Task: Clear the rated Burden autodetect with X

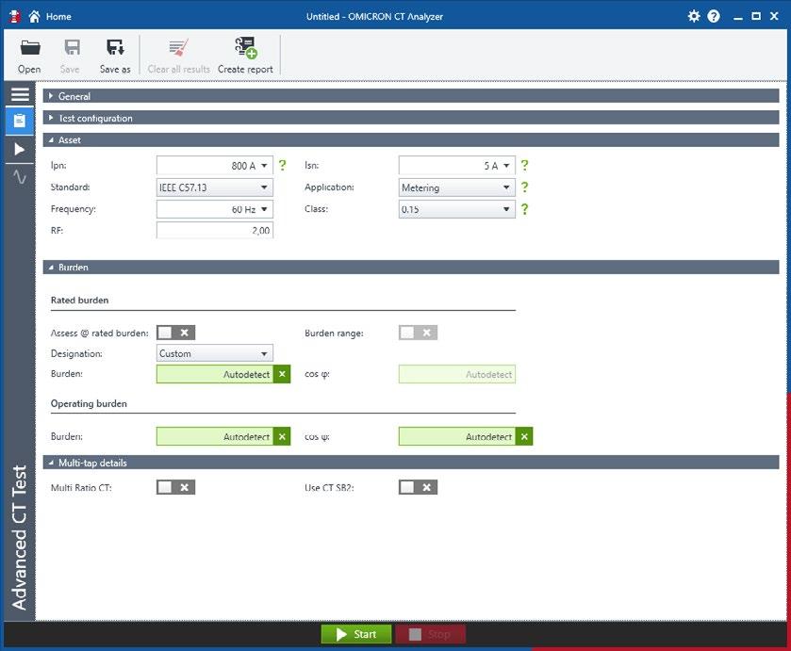Action: (x=282, y=374)
